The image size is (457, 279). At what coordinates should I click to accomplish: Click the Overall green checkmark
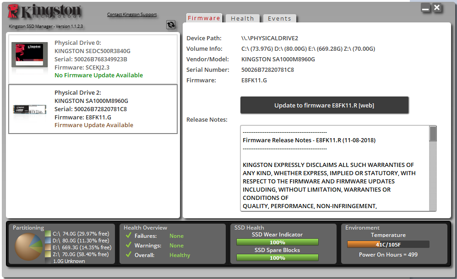pos(129,255)
